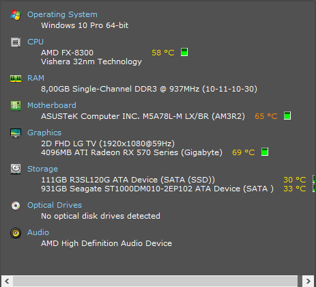Click the green RAM module icon
Screen dimensions: 316x287
pyautogui.click(x=16, y=79)
